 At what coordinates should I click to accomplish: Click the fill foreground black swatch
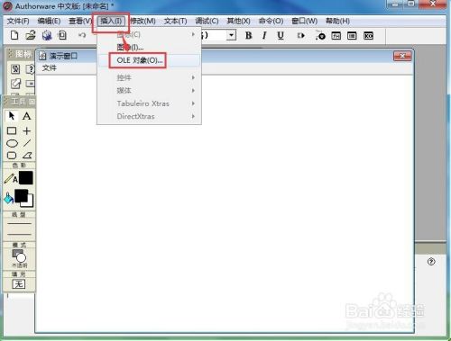pos(21,195)
